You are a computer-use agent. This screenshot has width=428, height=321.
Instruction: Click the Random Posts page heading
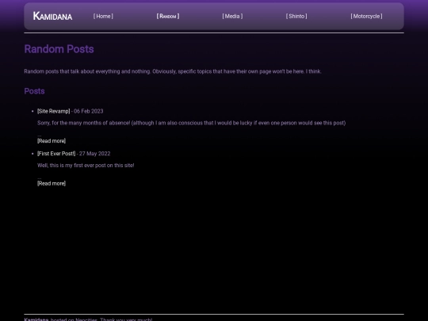(x=59, y=49)
